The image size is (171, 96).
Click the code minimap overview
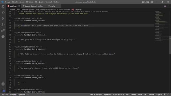click(x=162, y=26)
